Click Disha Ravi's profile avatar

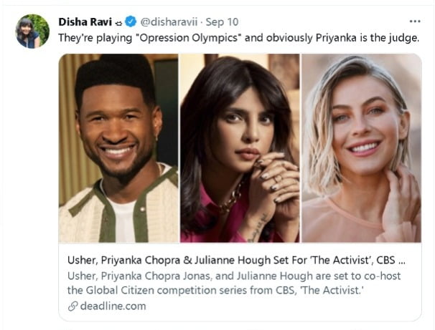(32, 31)
